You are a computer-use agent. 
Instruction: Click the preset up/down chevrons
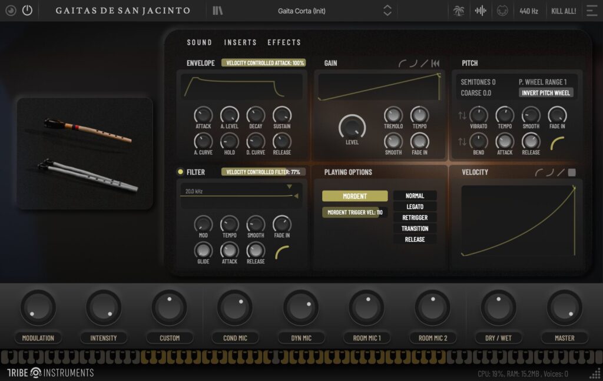point(387,11)
